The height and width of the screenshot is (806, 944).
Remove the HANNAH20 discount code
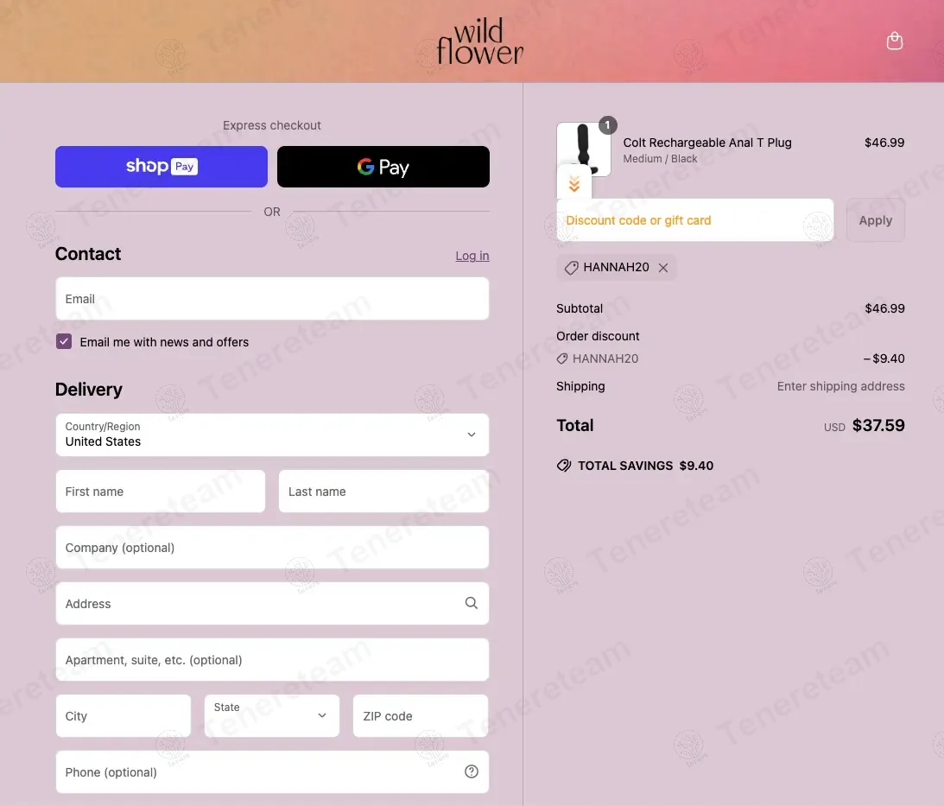click(x=662, y=268)
